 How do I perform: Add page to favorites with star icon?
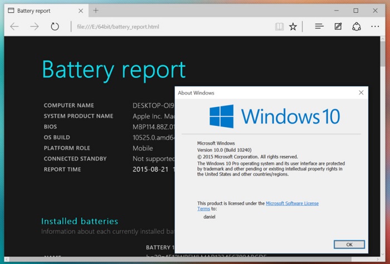tap(293, 27)
